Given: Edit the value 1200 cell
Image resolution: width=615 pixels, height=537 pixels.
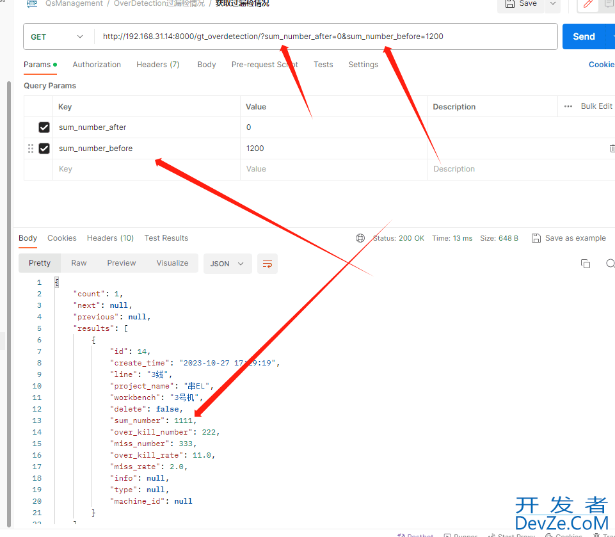Looking at the screenshot, I should click(333, 148).
